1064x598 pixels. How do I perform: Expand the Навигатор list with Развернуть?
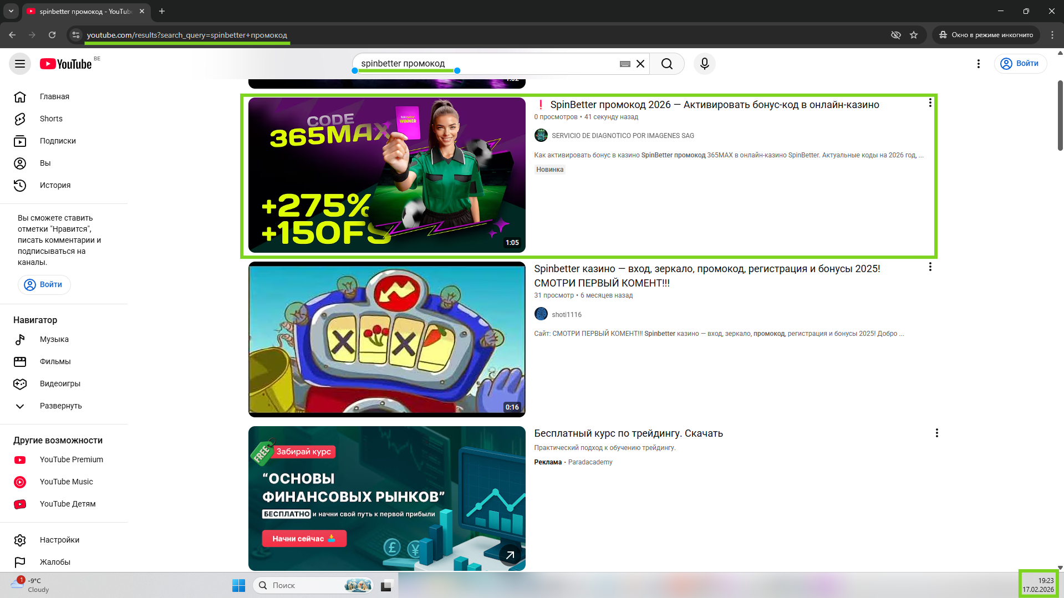pyautogui.click(x=64, y=406)
